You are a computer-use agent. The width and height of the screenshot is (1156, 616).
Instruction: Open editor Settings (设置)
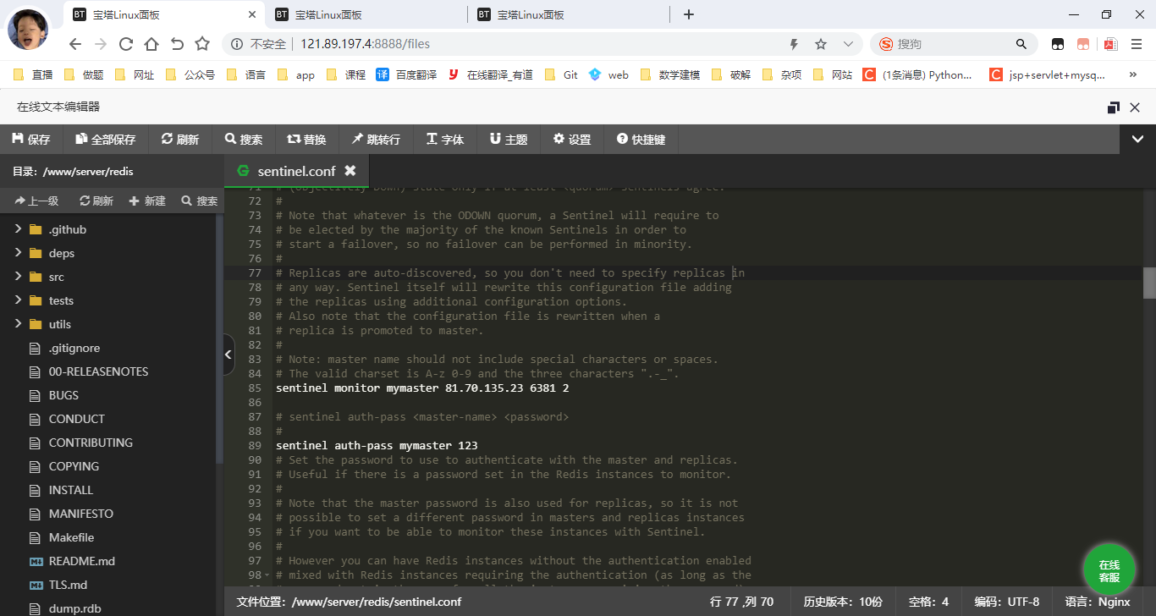(x=572, y=140)
